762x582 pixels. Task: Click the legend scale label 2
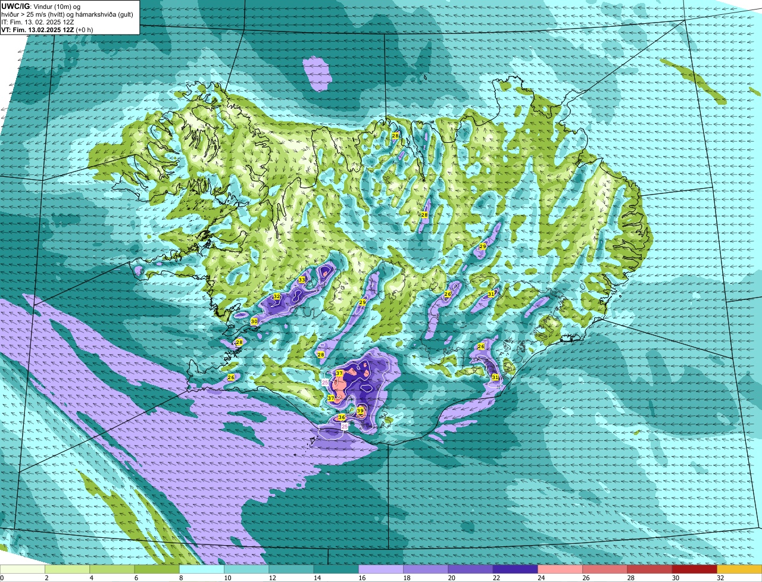(x=46, y=578)
